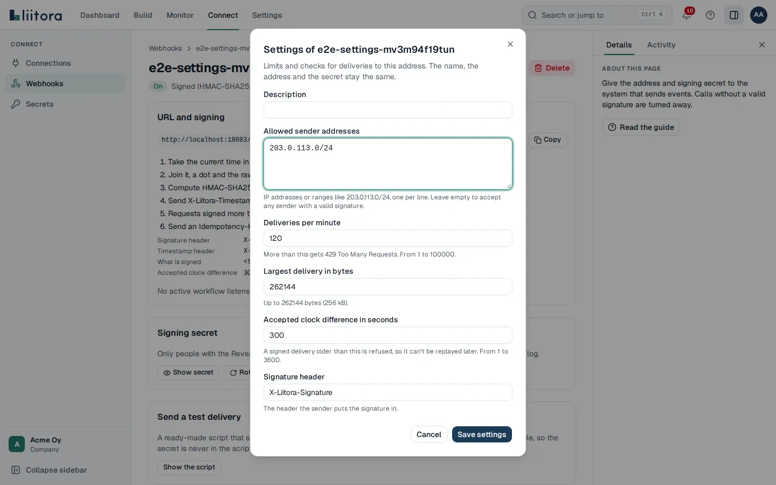Open Connections in the sidebar

65,63
